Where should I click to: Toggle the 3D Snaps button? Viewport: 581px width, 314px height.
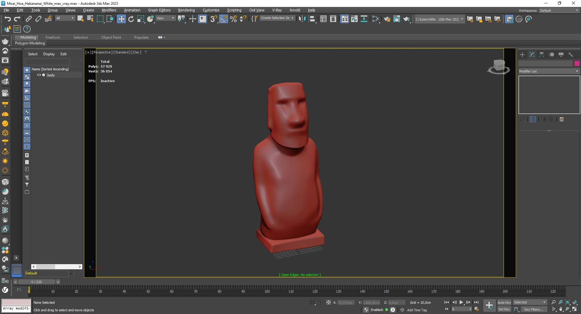(x=214, y=19)
